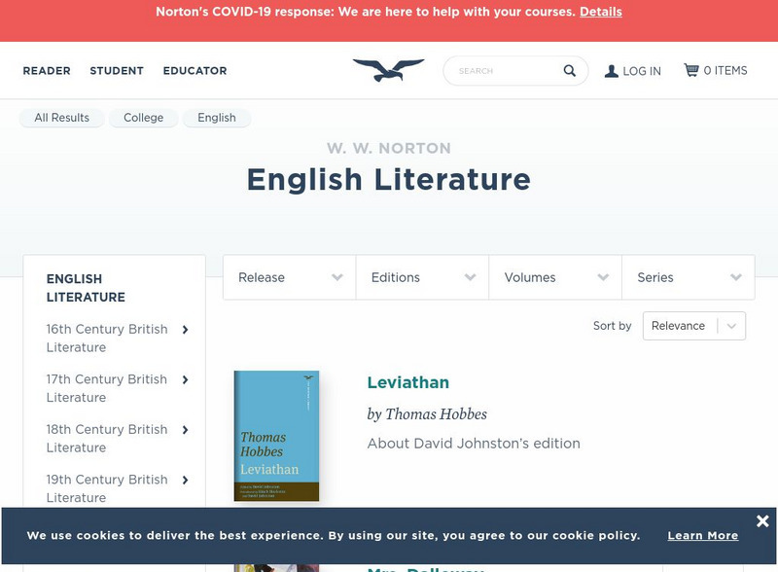Click the Leviathan book title link
The image size is (778, 572).
tap(407, 382)
